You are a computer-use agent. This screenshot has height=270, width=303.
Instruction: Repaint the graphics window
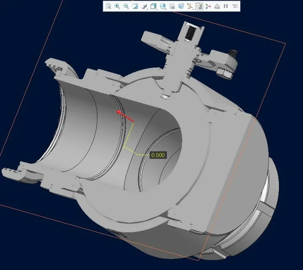point(135,6)
